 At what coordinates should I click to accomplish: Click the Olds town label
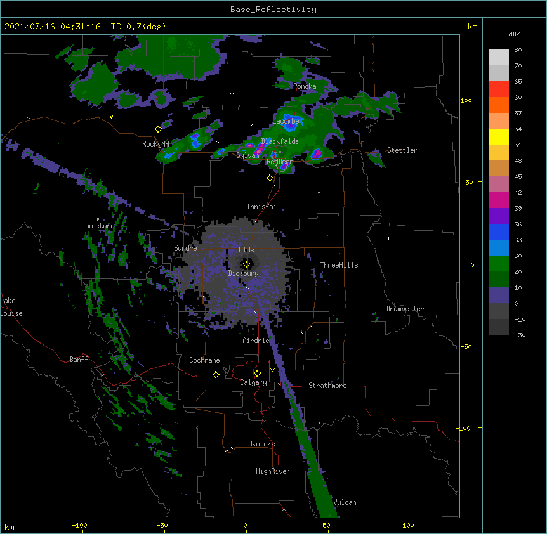pyautogui.click(x=246, y=250)
